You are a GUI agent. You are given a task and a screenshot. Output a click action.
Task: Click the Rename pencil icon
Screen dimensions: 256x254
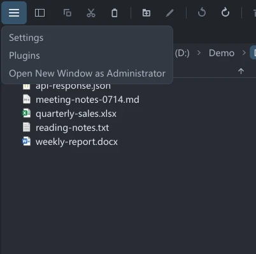pos(170,13)
